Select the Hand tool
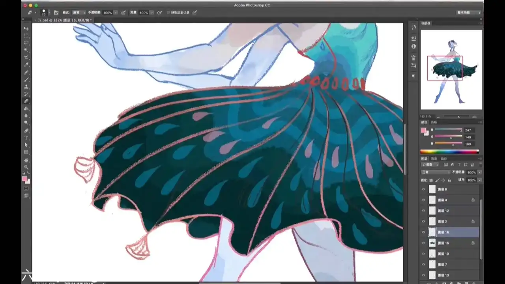This screenshot has height=284, width=505. (x=26, y=160)
